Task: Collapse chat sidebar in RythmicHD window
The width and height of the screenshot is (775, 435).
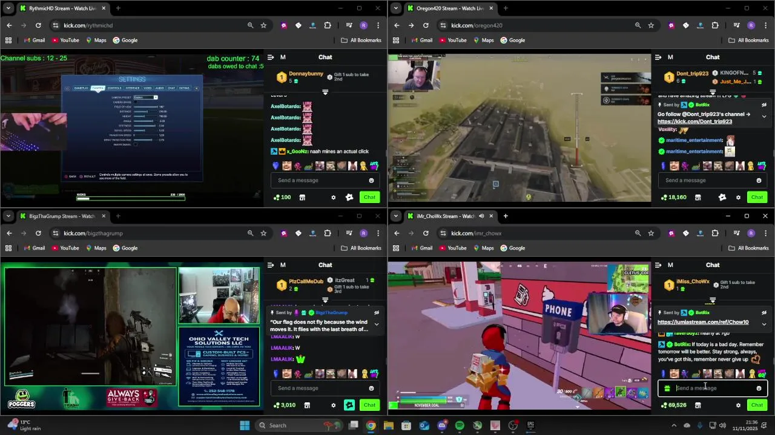Action: pyautogui.click(x=271, y=57)
